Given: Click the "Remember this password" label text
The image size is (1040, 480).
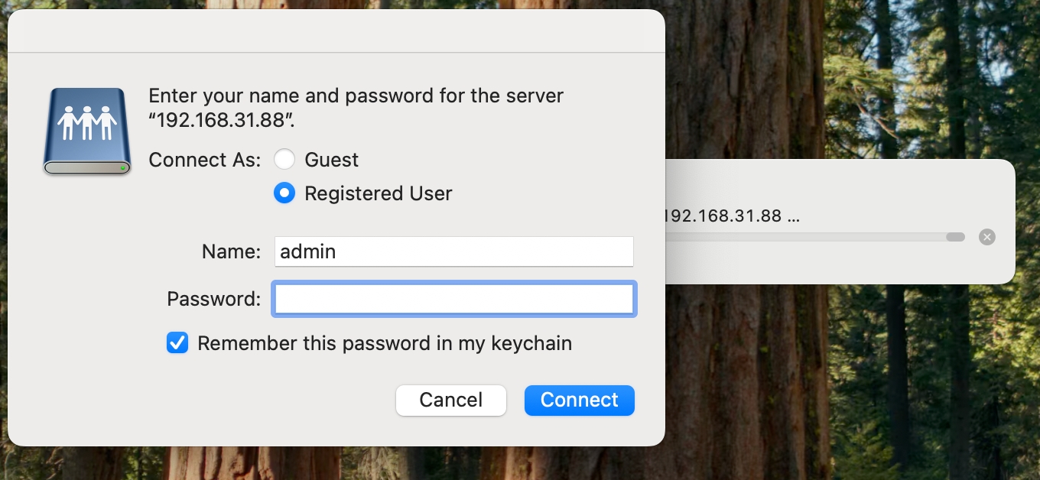Looking at the screenshot, I should point(385,343).
